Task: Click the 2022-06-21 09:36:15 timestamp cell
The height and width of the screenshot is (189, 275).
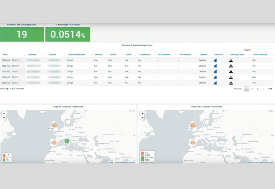Action: point(11,66)
